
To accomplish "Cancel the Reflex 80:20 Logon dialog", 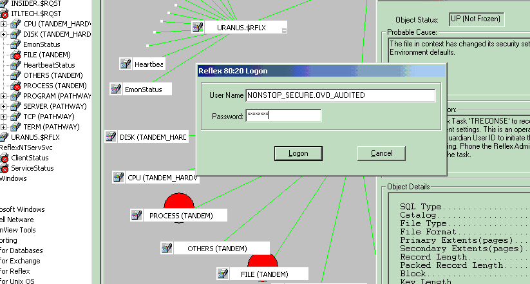I will tap(381, 153).
